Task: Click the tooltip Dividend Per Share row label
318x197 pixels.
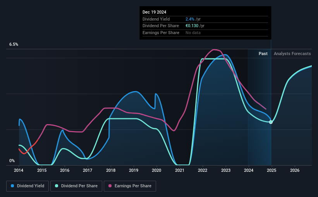Action: [161, 26]
